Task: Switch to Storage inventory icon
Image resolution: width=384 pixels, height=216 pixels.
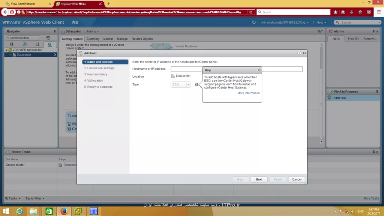Action: pos(37,44)
